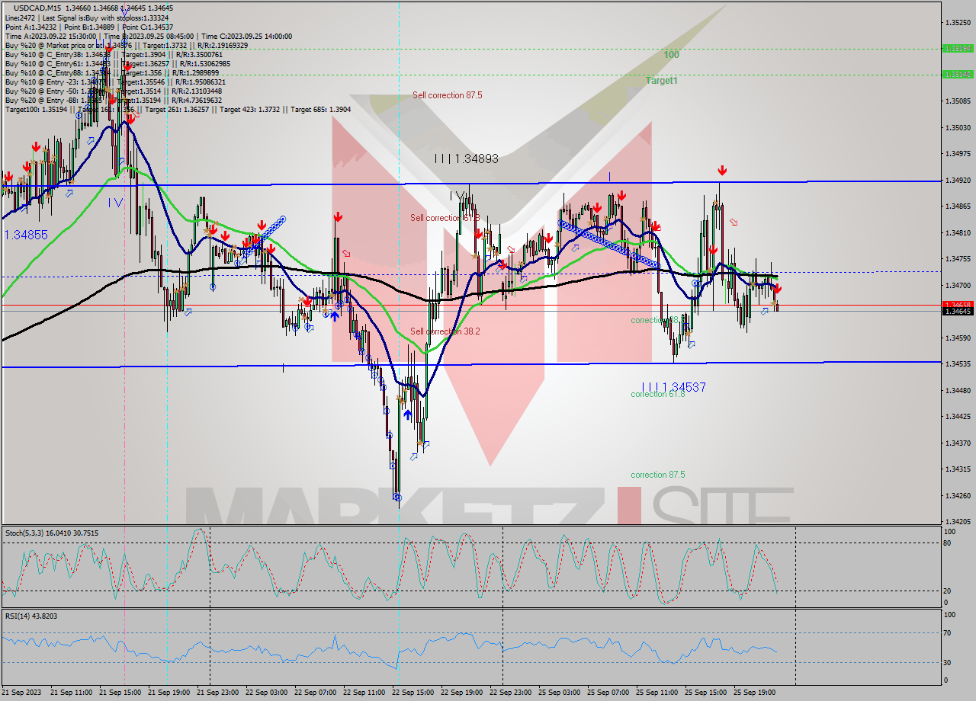Click the RSI panel's 70 scale label

click(949, 632)
